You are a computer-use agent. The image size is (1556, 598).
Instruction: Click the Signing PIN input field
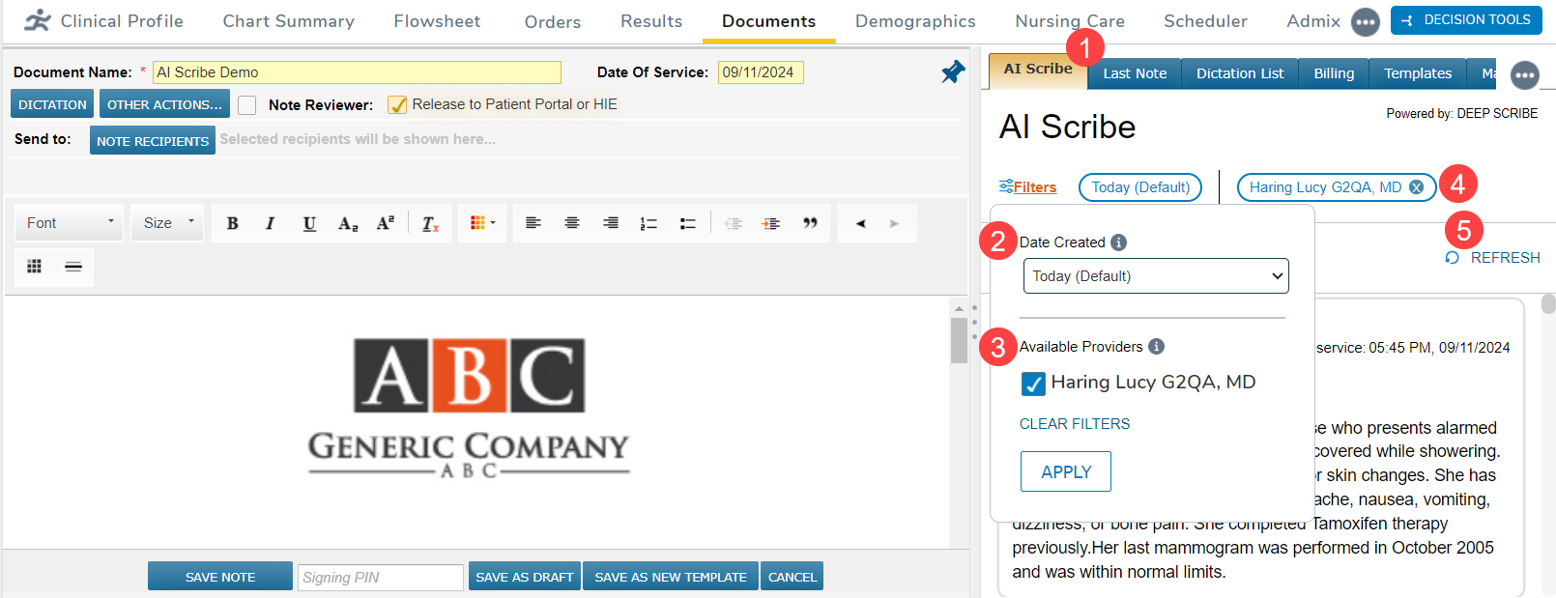coord(380,578)
